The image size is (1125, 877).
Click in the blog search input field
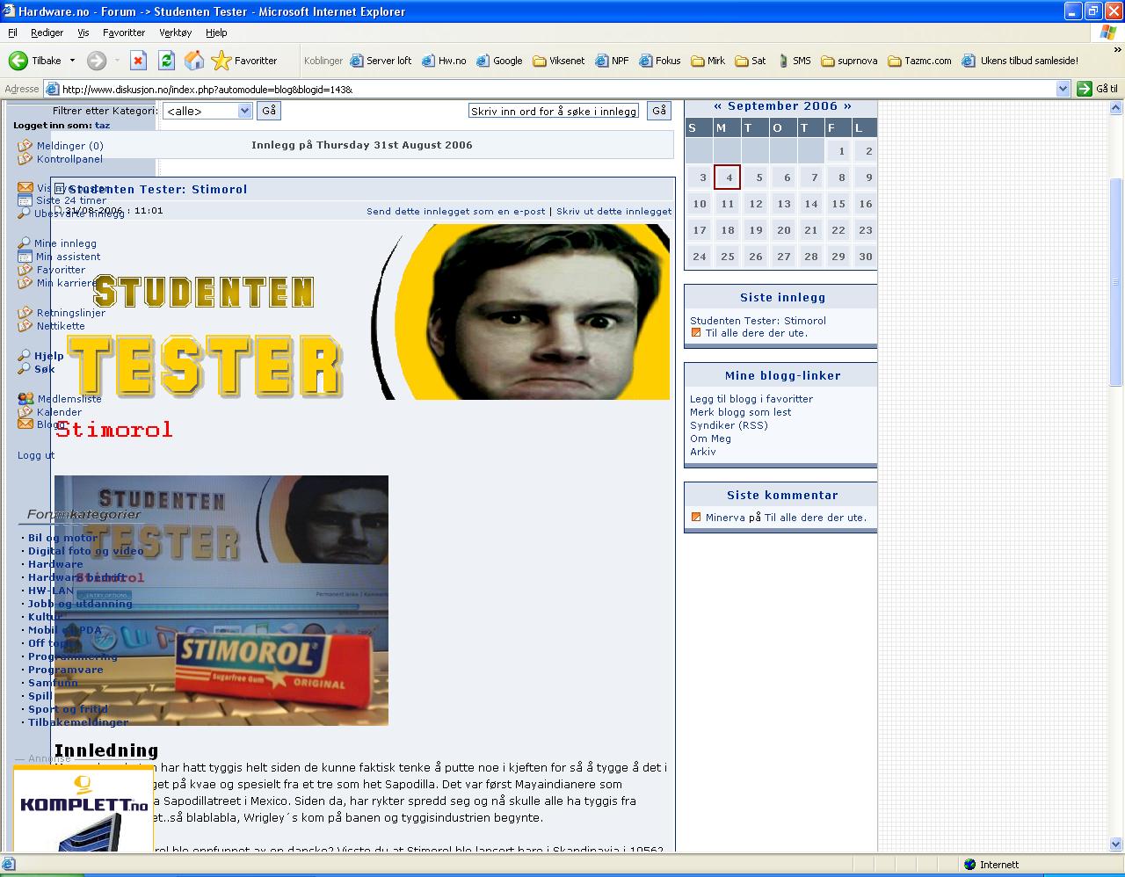554,112
